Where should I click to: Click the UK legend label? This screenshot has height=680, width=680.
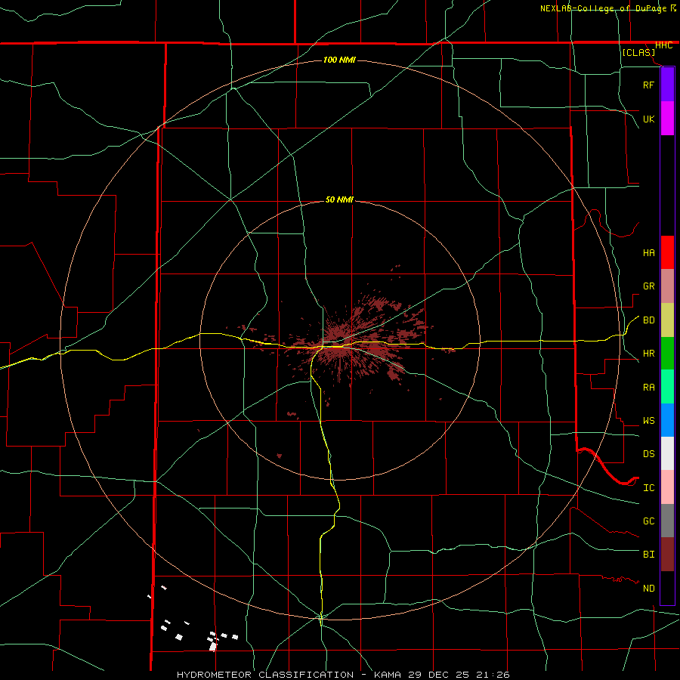[x=648, y=119]
